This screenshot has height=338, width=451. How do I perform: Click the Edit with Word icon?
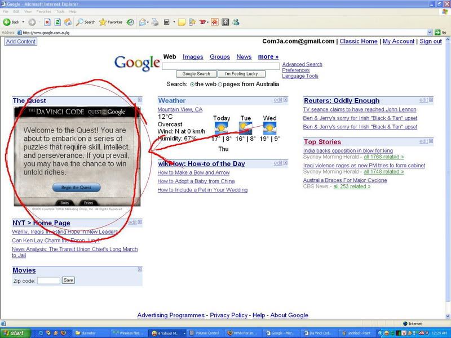[x=166, y=22]
